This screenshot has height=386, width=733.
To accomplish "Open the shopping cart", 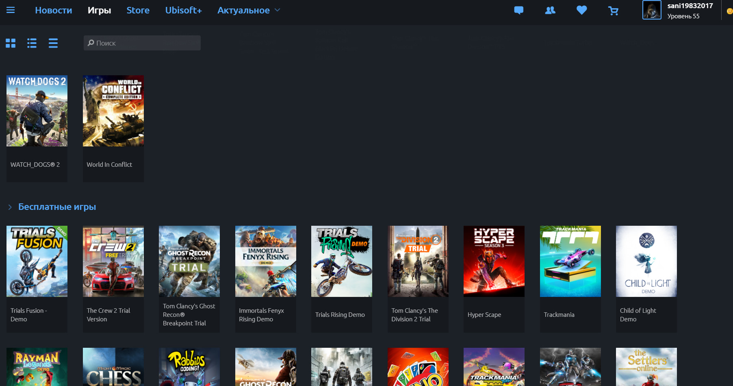I will pyautogui.click(x=613, y=11).
